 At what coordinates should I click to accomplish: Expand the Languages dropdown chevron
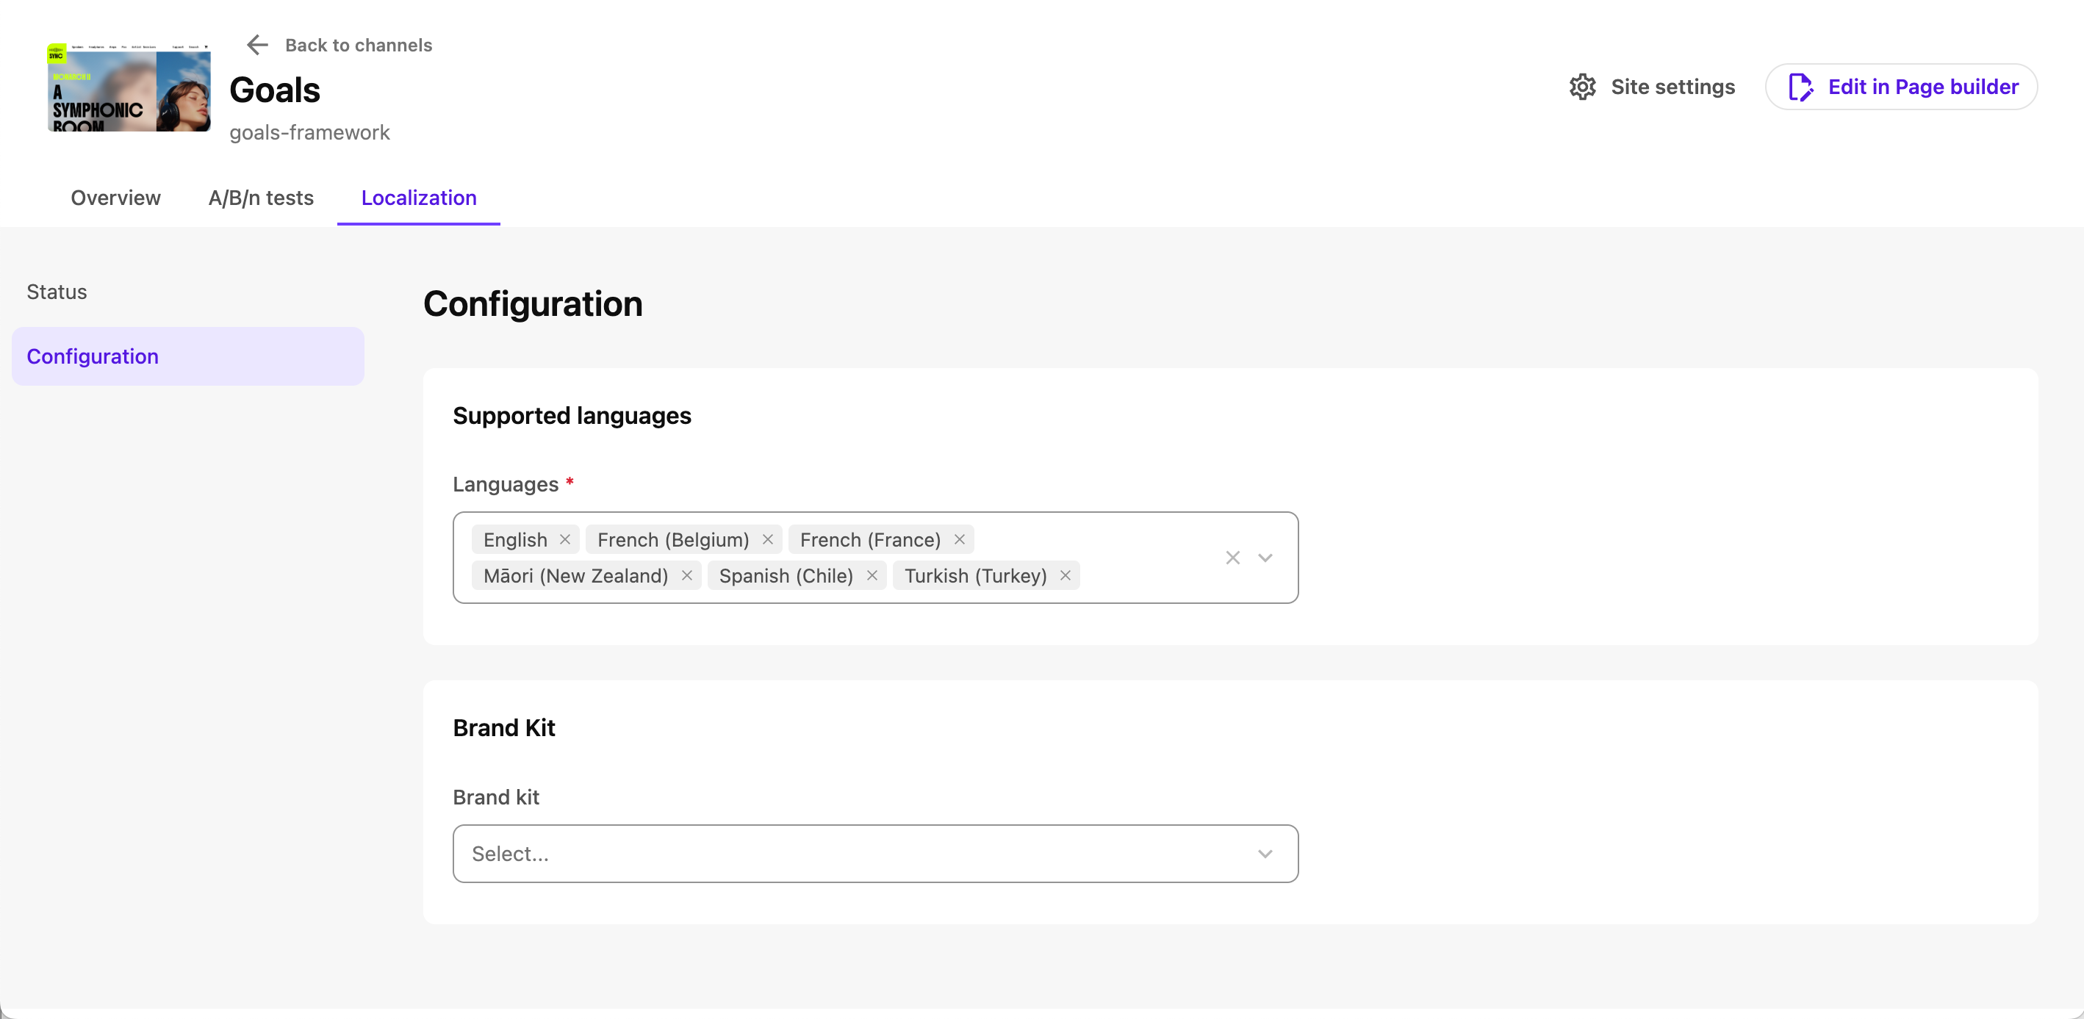(x=1265, y=557)
